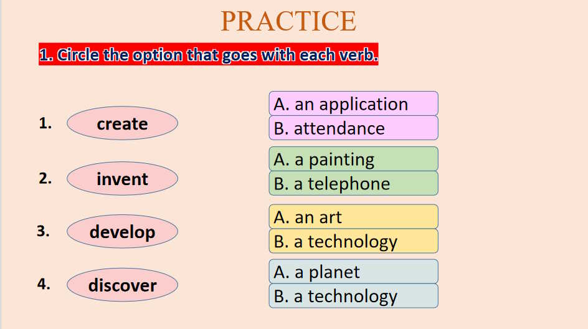588x329 pixels.
Task: Select the 'create' verb oval
Action: (122, 123)
